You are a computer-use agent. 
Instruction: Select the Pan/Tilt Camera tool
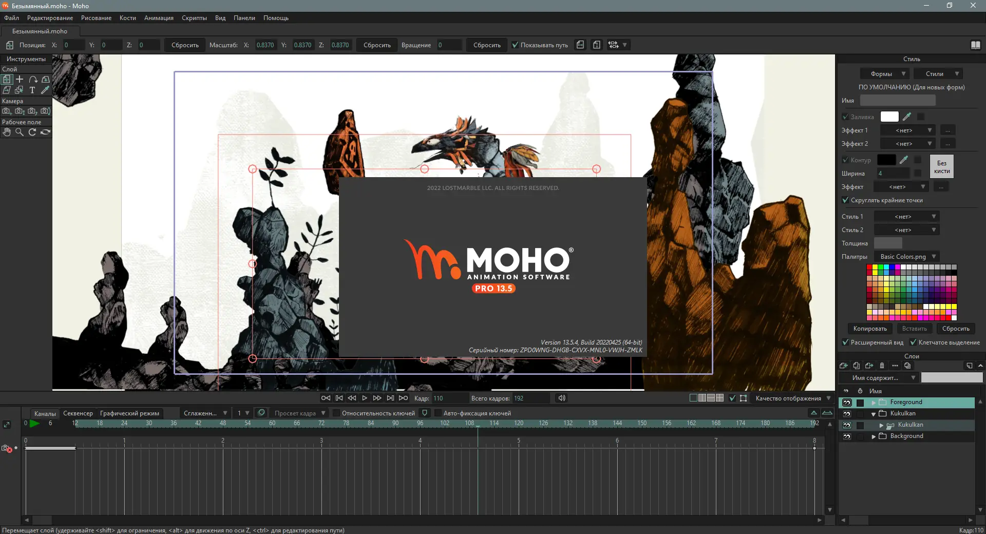[x=45, y=111]
